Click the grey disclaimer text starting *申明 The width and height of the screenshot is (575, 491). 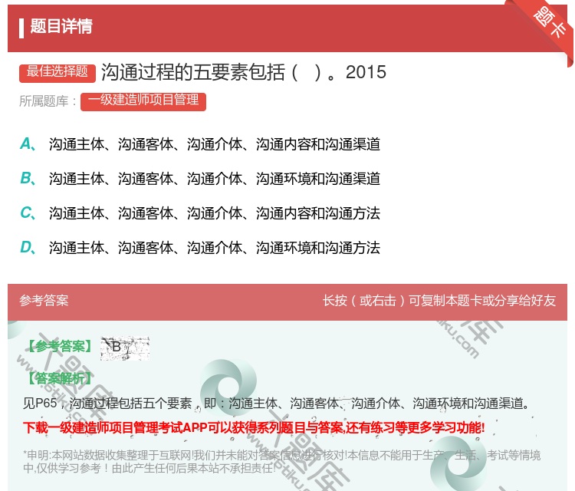(281, 462)
